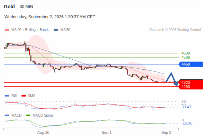
Task: Click the RSI value 33.47
Action: tap(186, 107)
